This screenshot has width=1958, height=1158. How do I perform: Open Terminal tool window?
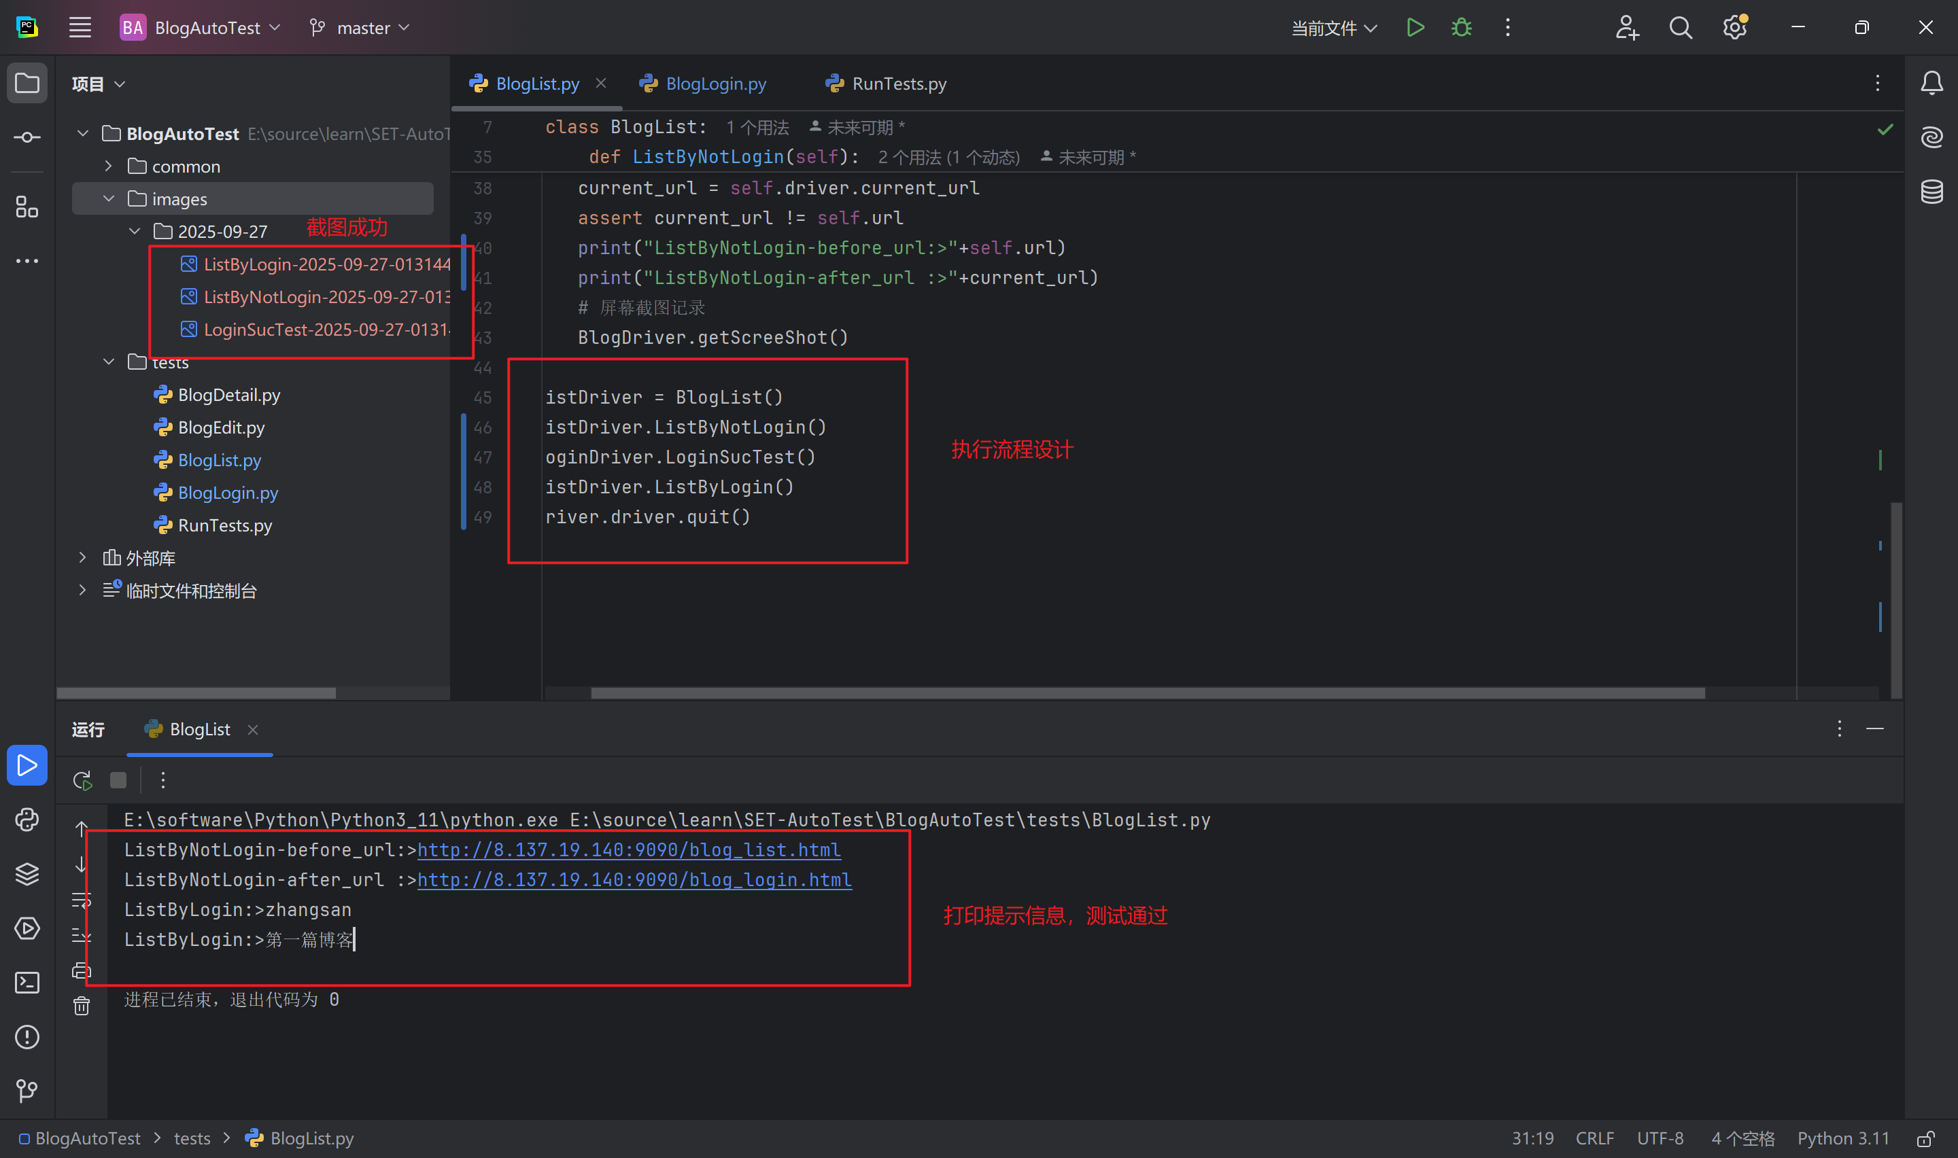(x=27, y=983)
